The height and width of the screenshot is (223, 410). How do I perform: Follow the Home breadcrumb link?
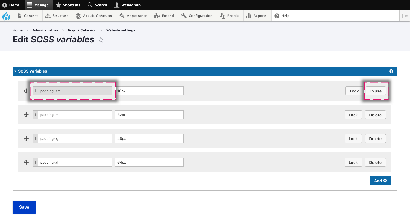tap(18, 30)
